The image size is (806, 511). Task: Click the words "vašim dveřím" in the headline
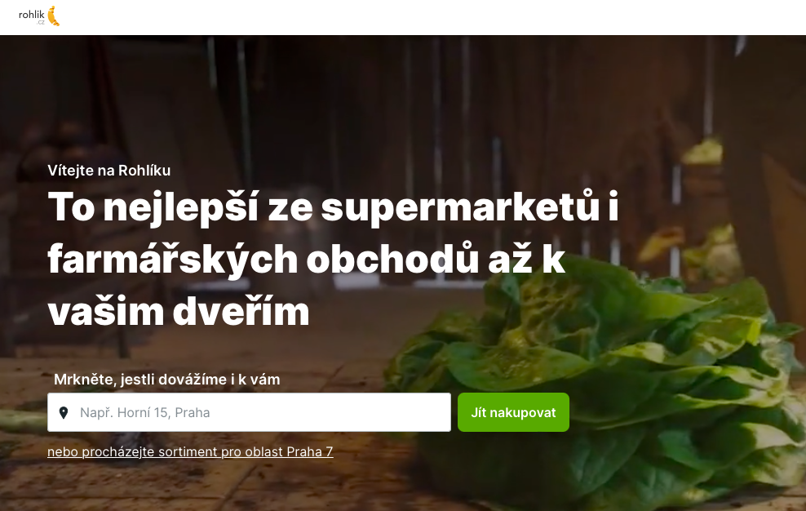[179, 311]
